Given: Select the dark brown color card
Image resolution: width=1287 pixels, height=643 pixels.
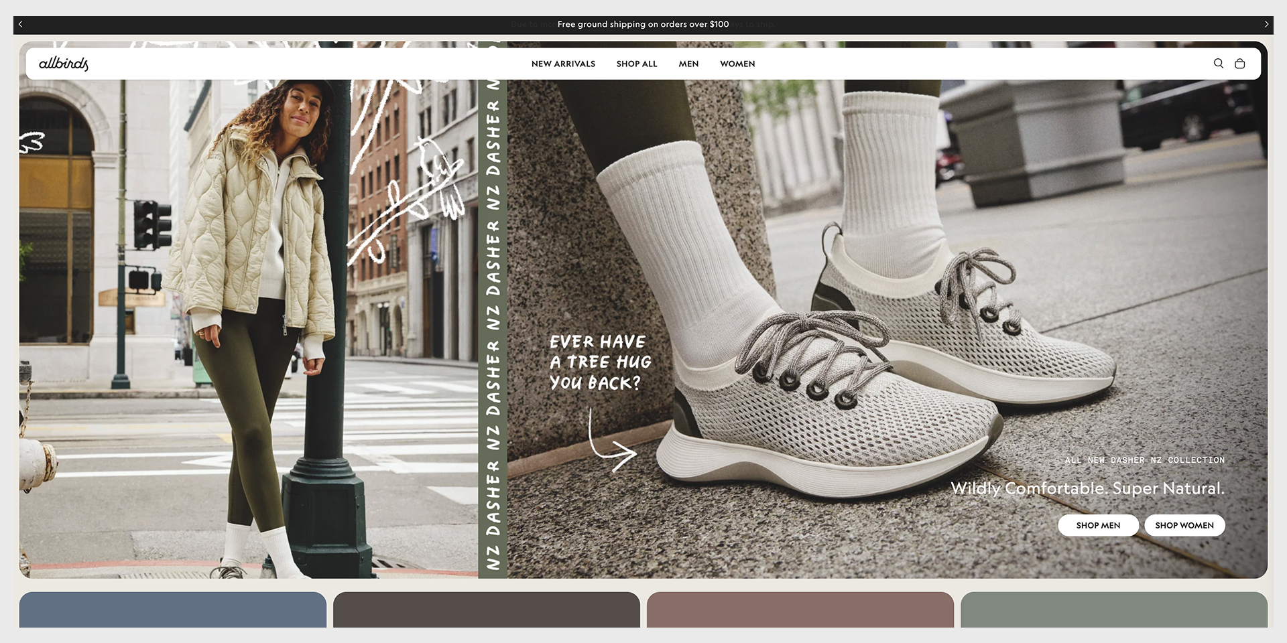Looking at the screenshot, I should 487,610.
